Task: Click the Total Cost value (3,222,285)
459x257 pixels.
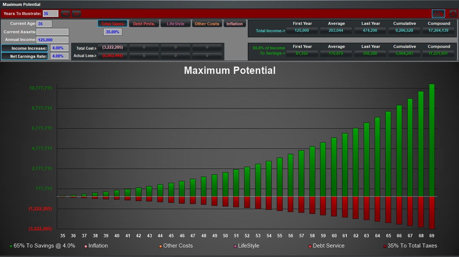Action: click(113, 48)
